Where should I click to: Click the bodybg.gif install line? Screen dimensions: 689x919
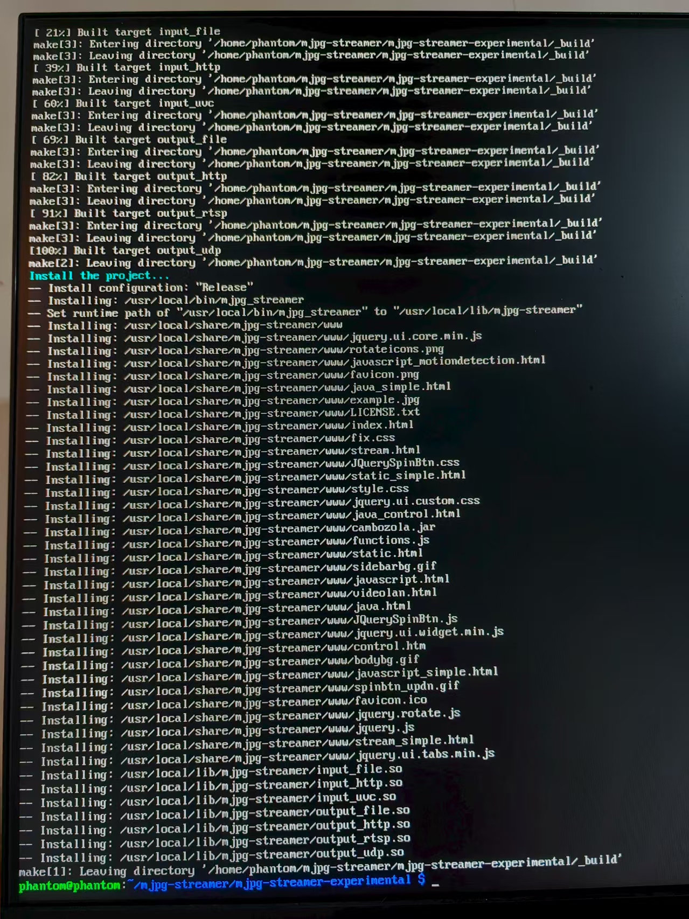(220, 663)
